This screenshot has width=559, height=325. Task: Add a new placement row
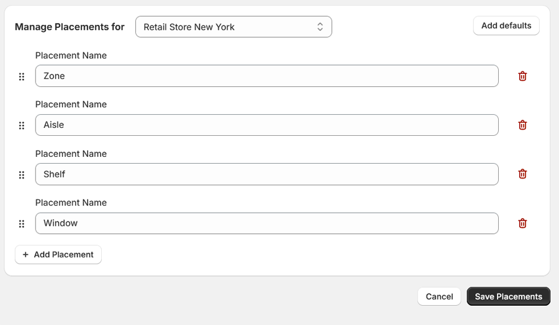(x=58, y=254)
